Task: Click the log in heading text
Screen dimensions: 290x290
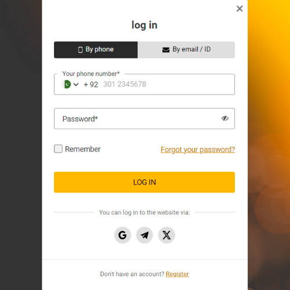Action: pos(144,25)
